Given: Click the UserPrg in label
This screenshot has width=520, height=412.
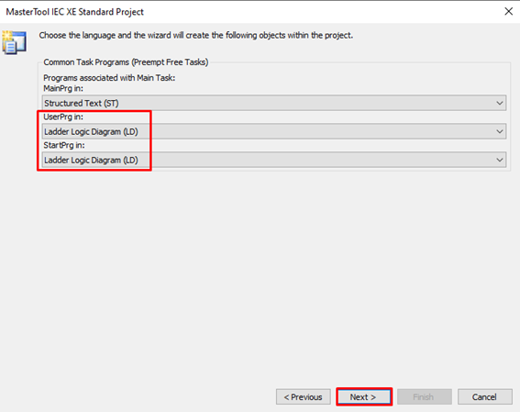Looking at the screenshot, I should click(x=63, y=117).
